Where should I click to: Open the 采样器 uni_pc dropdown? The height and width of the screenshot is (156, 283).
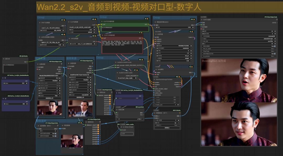point(174,56)
